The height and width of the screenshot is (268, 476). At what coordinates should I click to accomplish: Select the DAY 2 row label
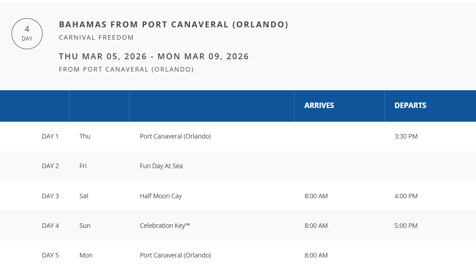pos(50,166)
